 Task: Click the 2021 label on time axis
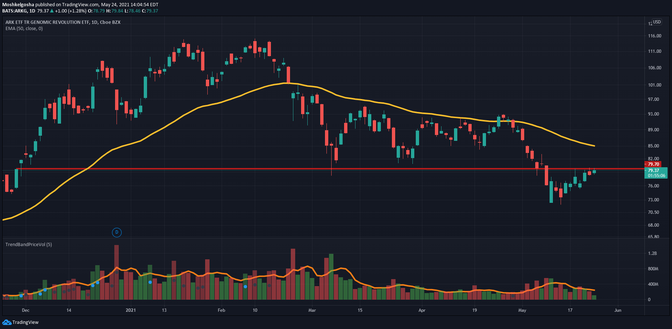(x=131, y=310)
